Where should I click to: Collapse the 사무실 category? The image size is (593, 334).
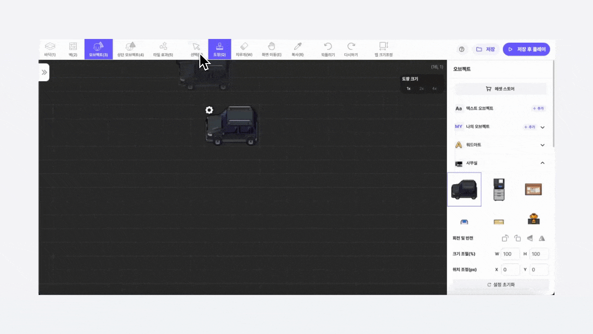click(542, 163)
